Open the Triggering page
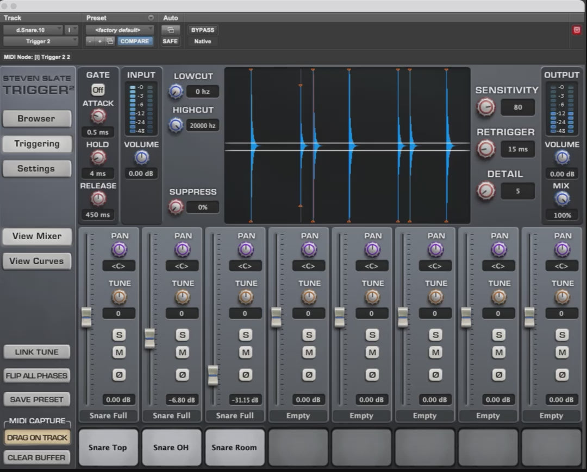This screenshot has height=472, width=587. [x=37, y=144]
